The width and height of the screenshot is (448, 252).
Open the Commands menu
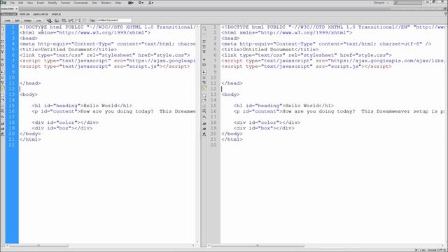[81, 3]
